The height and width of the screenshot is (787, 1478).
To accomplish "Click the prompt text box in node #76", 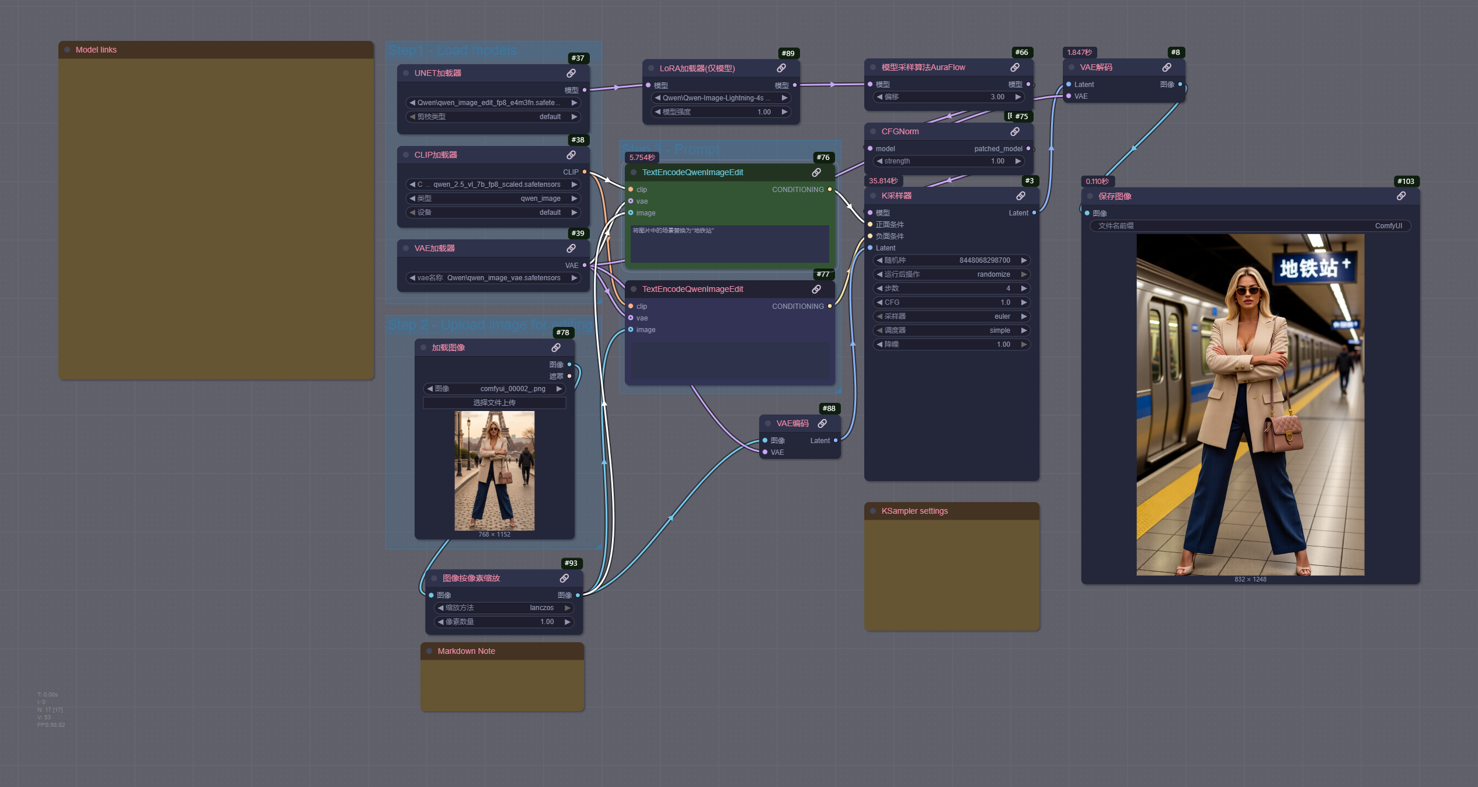I will tap(729, 243).
